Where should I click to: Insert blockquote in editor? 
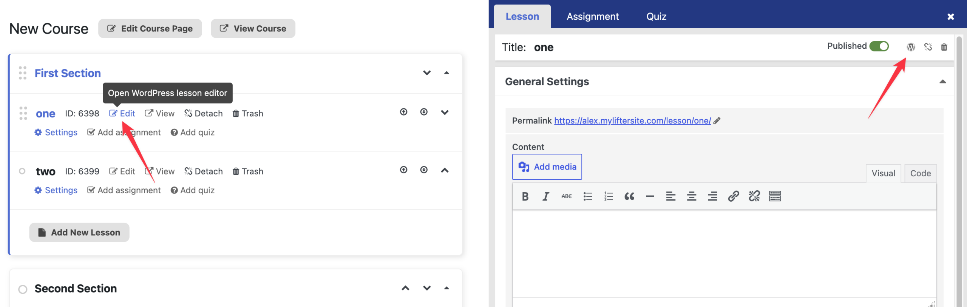coord(629,196)
